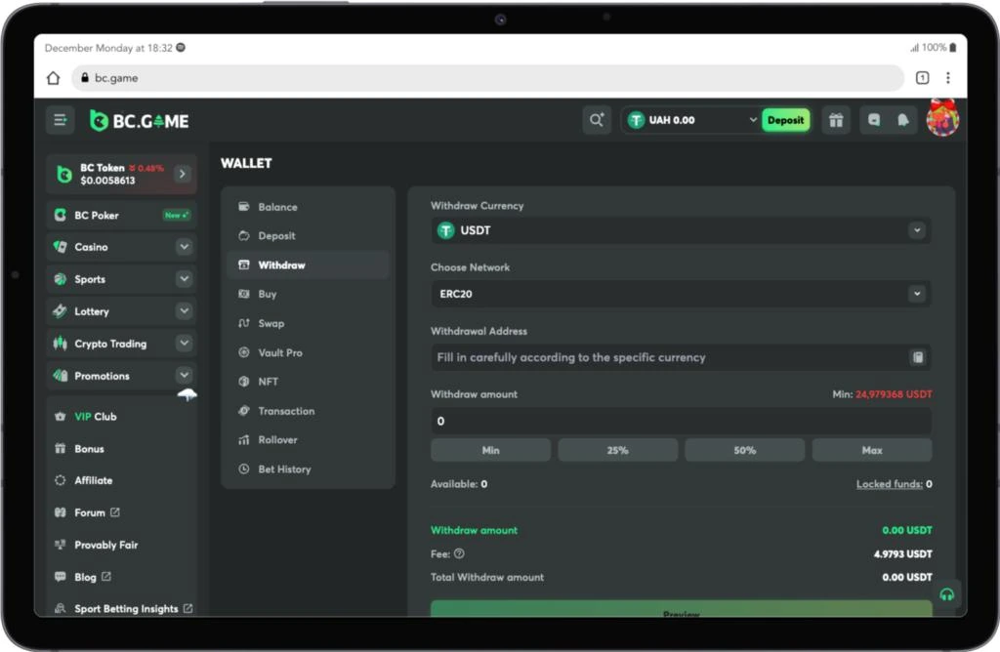Click the minimum 24.979368 USDT text
The image size is (1000, 652).
pyautogui.click(x=894, y=394)
